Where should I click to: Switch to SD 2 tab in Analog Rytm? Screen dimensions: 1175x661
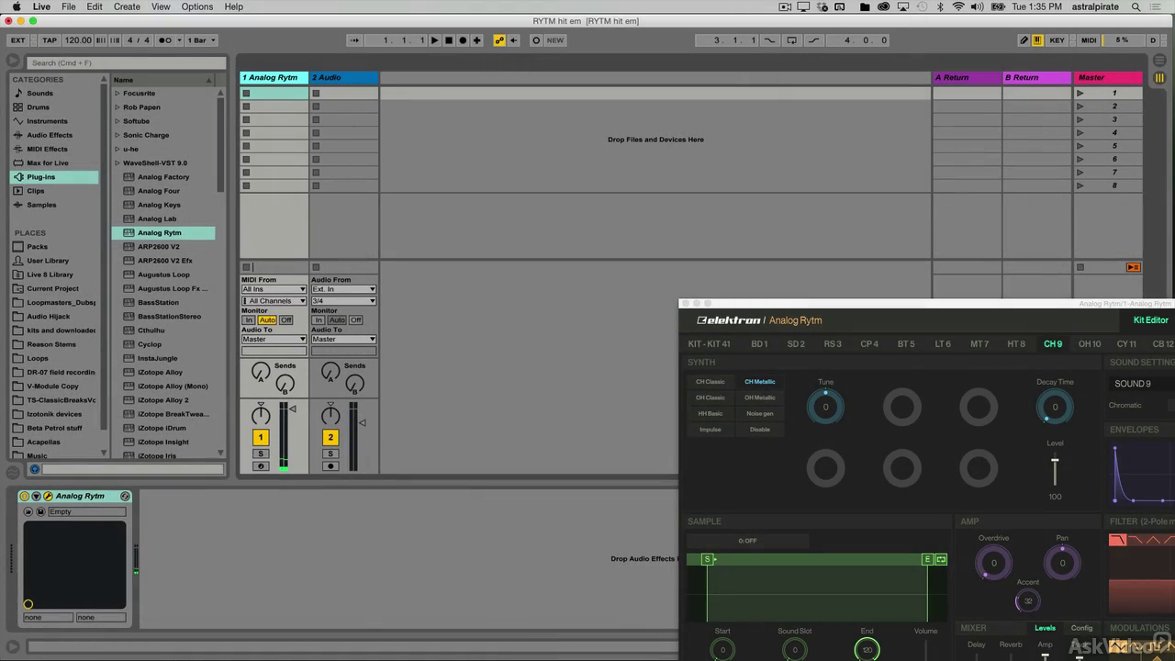pyautogui.click(x=796, y=344)
